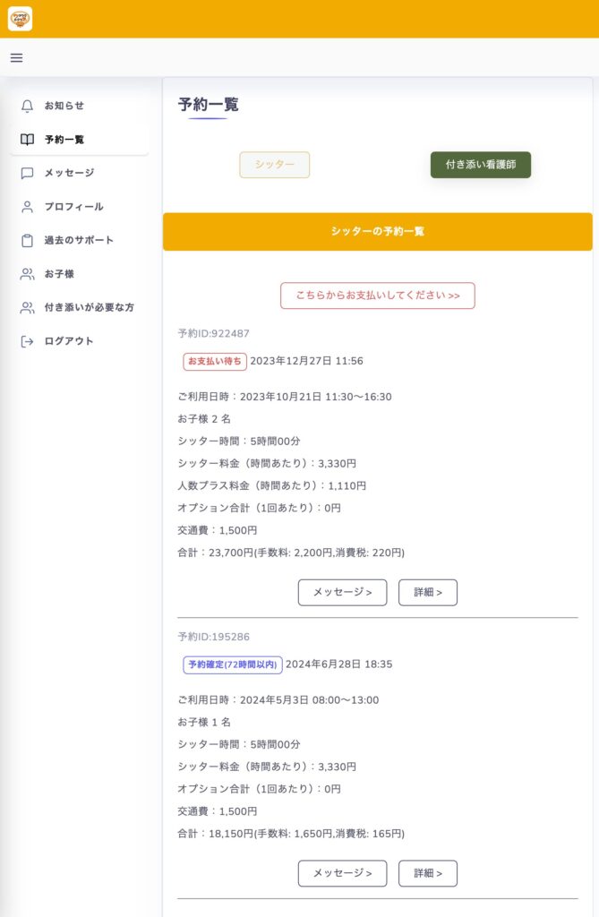Image resolution: width=599 pixels, height=917 pixels.
Task: View 詳細 for reservation 195286
Action: 428,873
